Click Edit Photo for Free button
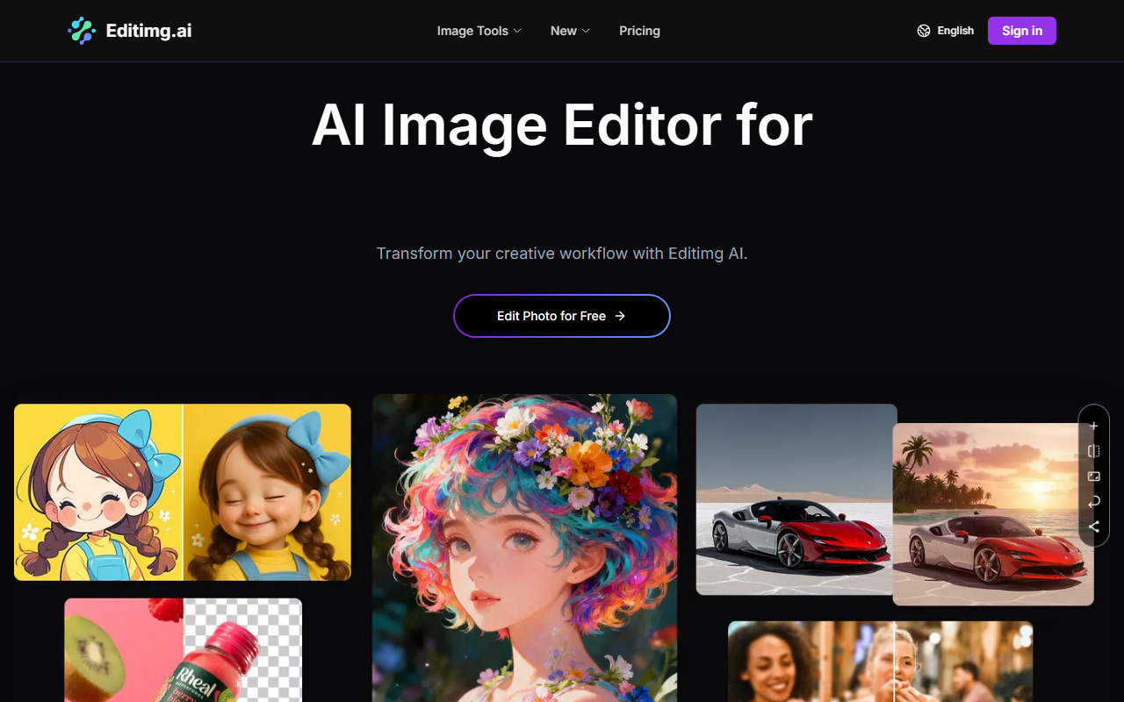This screenshot has width=1124, height=702. 562,316
